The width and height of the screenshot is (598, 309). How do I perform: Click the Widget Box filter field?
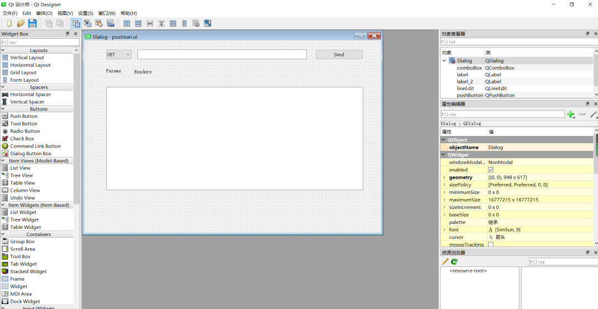click(x=40, y=42)
